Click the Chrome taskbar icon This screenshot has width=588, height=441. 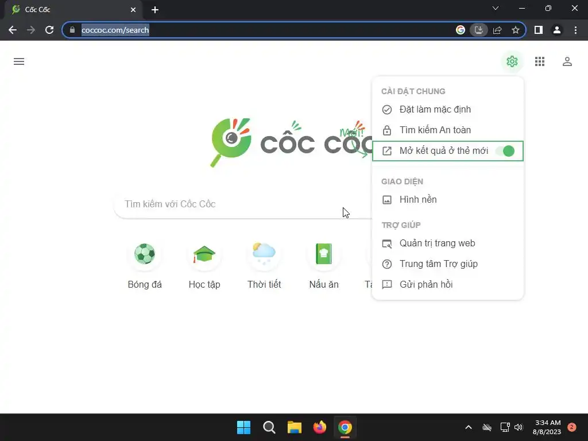click(x=345, y=427)
